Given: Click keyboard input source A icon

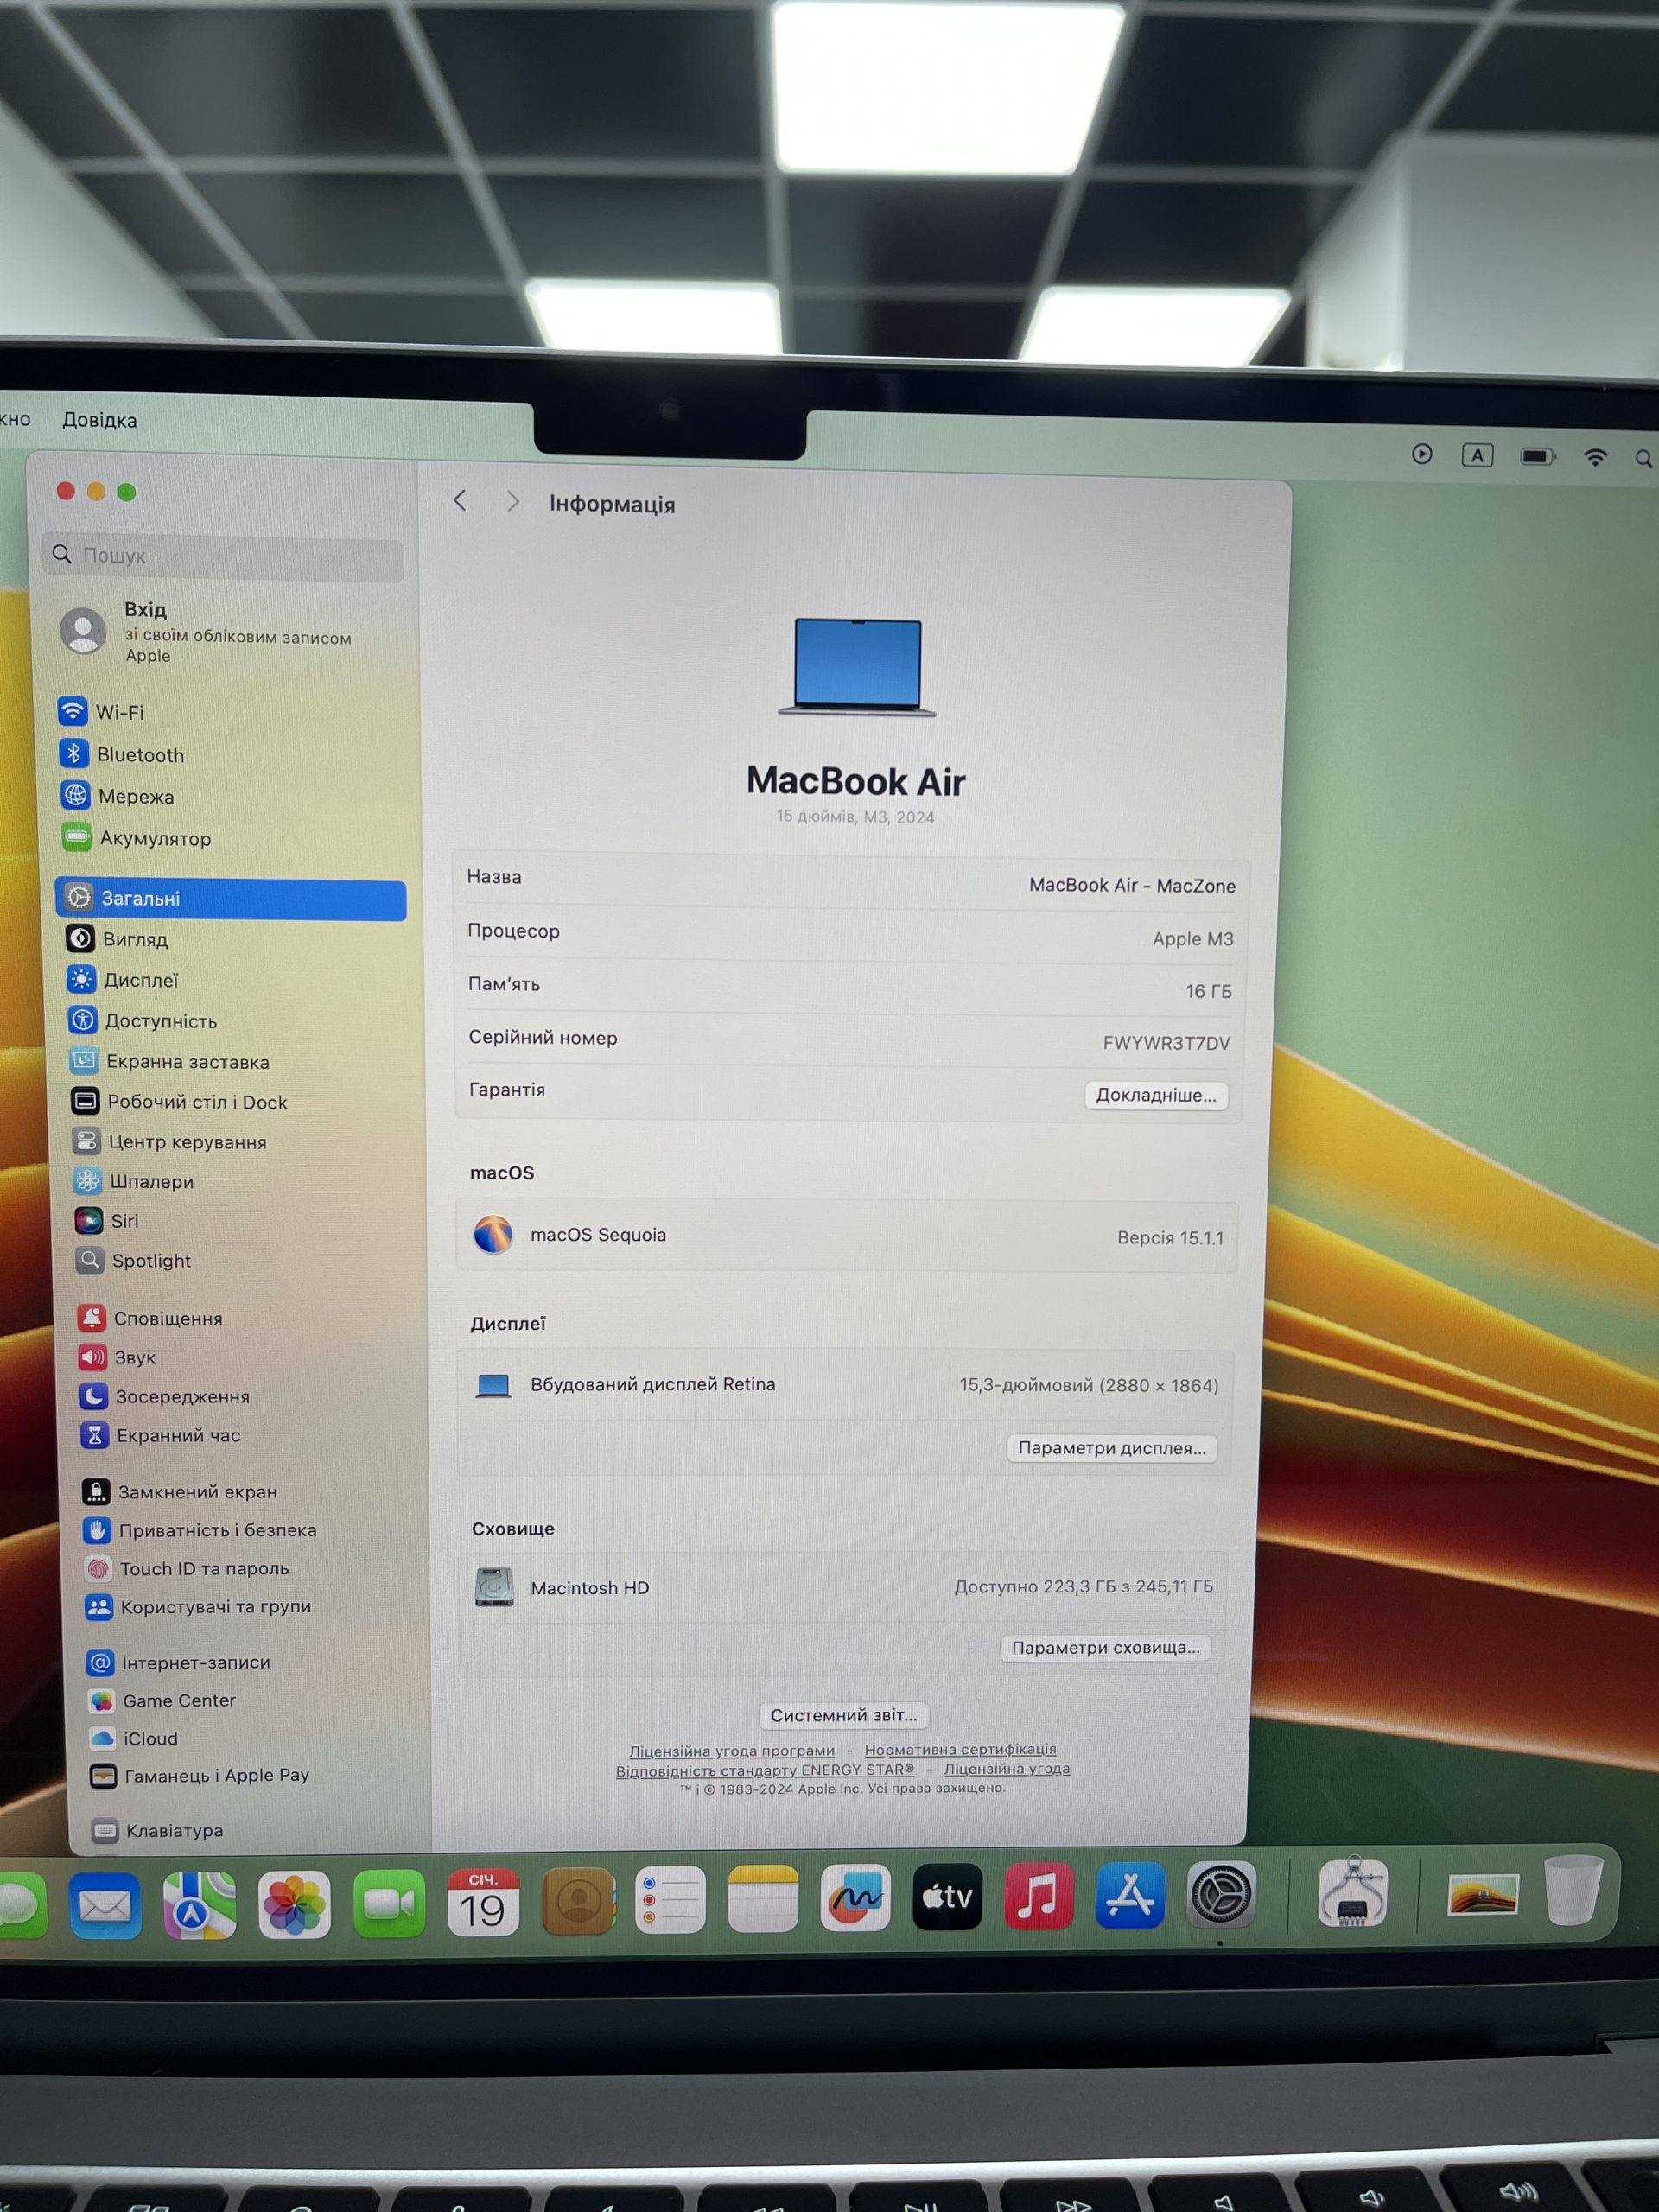Looking at the screenshot, I should click(x=1477, y=455).
